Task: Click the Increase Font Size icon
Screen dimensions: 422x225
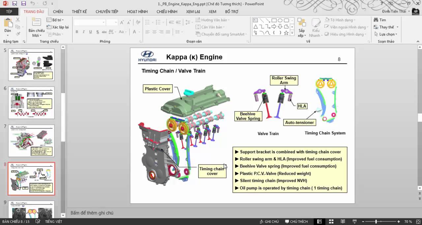Action: click(x=122, y=22)
